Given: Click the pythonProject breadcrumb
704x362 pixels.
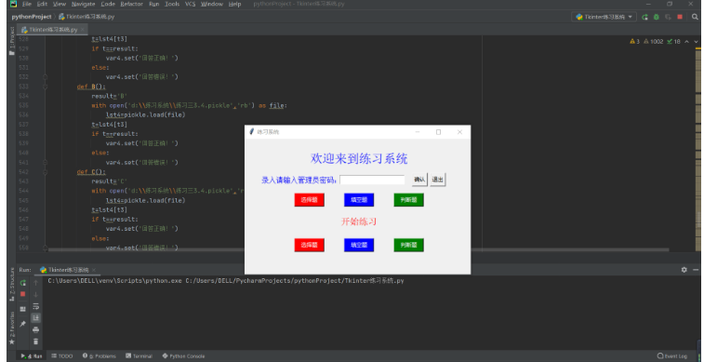Looking at the screenshot, I should pos(32,17).
